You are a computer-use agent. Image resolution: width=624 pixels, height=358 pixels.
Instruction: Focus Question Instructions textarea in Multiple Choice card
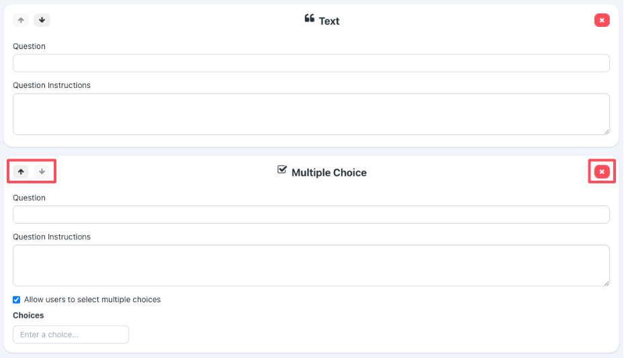click(311, 266)
